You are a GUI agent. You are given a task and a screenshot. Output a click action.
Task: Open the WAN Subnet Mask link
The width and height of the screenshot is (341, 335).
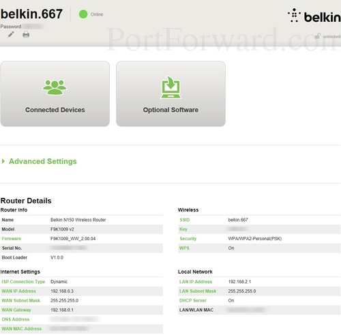(x=21, y=300)
